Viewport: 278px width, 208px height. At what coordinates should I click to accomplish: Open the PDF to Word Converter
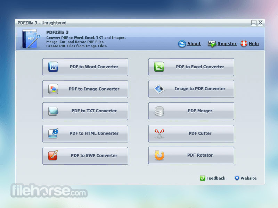pos(85,67)
